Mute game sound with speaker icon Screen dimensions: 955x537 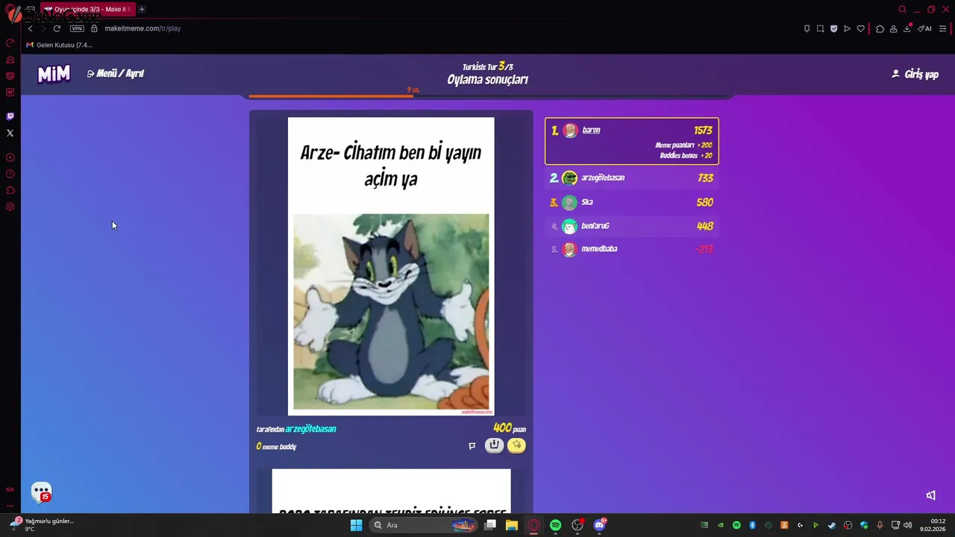click(x=931, y=495)
